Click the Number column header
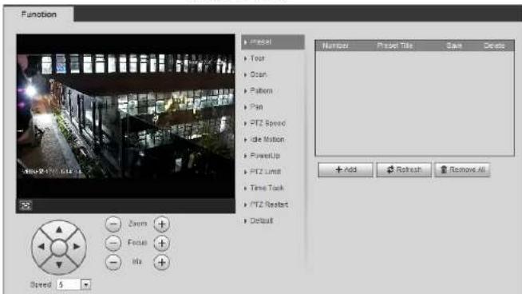The height and width of the screenshot is (294, 522). [335, 46]
